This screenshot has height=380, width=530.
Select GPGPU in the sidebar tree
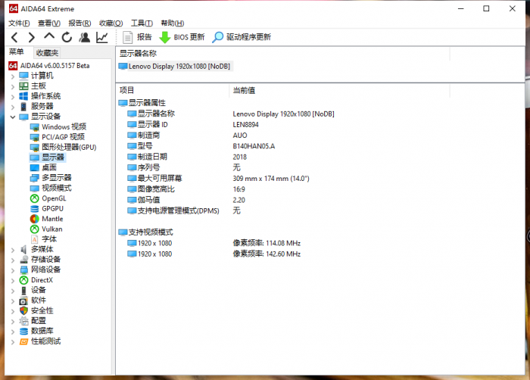52,208
